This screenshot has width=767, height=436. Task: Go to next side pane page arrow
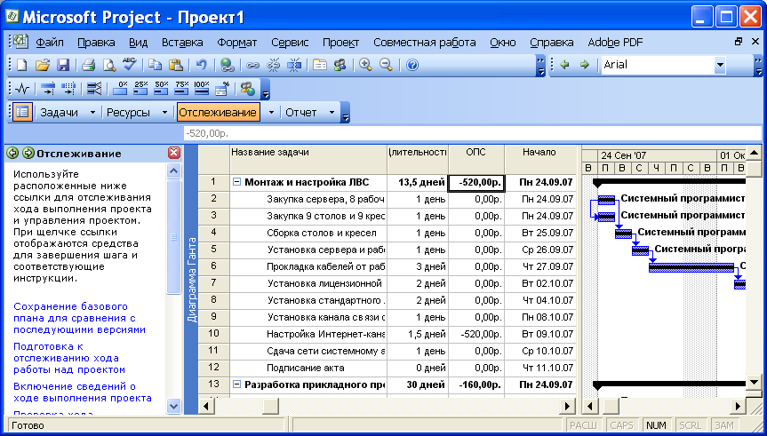click(x=28, y=153)
